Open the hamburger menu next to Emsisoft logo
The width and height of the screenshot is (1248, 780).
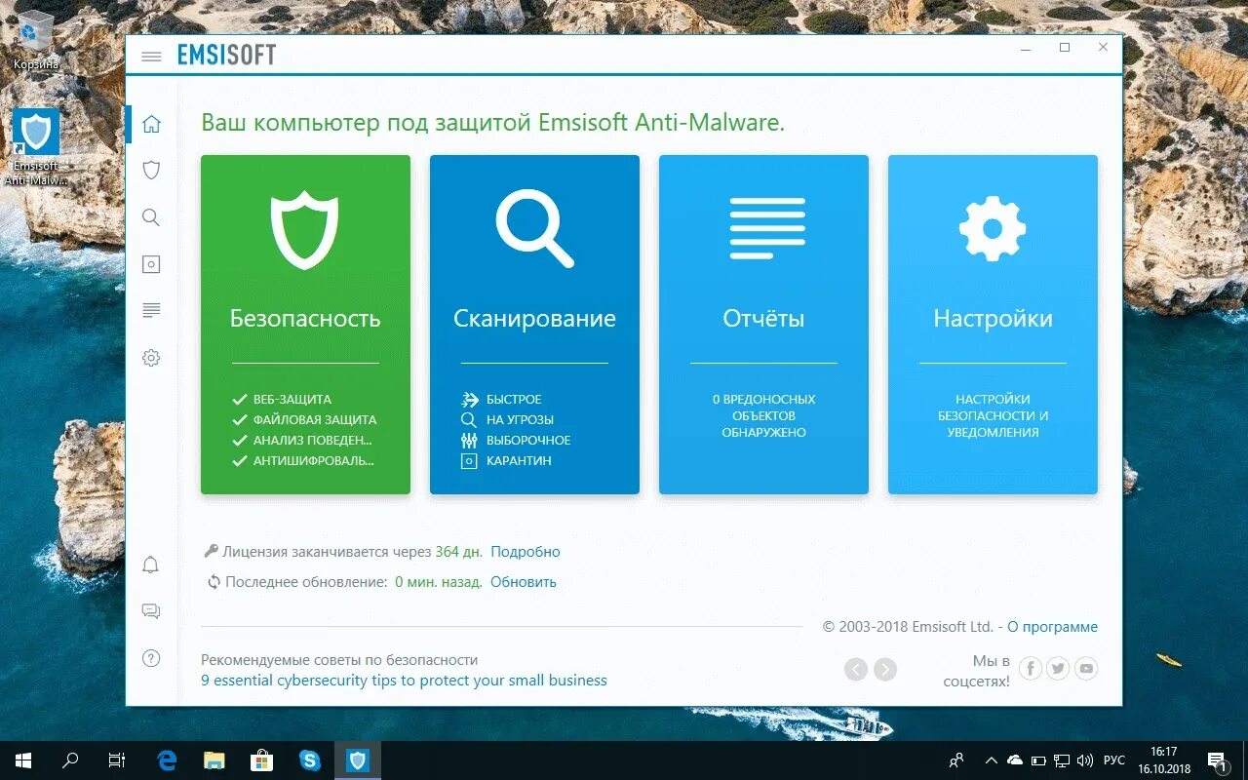coord(151,57)
